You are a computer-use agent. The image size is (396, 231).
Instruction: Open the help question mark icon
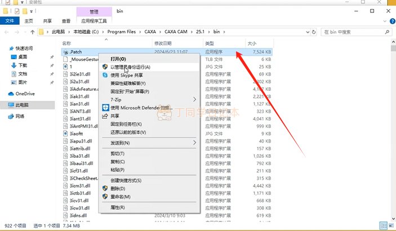coord(393,21)
